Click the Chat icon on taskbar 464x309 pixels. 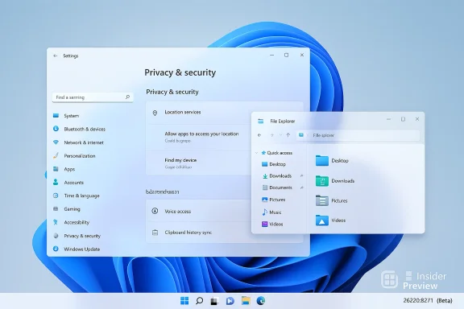230,301
